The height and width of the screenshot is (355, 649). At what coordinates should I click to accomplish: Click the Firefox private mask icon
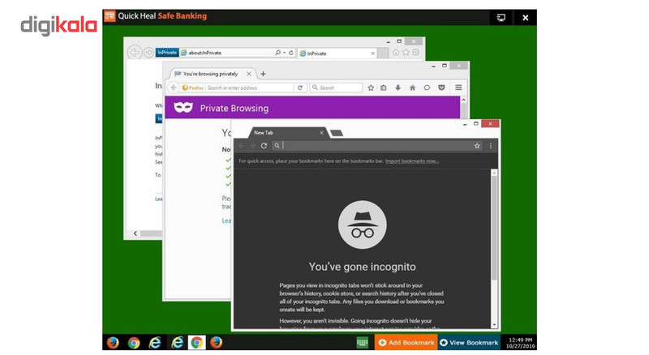pos(183,108)
